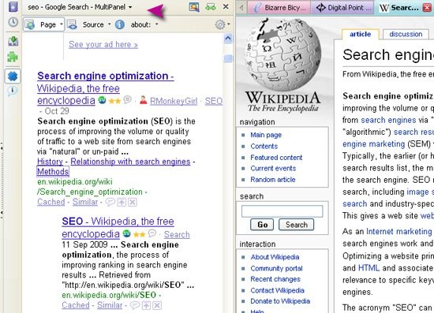Expand the Page button dropdown arrow

62,24
